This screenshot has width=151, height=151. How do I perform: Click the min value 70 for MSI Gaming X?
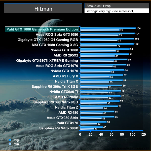[119, 46]
